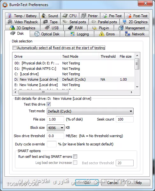155x191 pixels.
Task: Click the 2D Graphics monitor icon
Action: click(x=124, y=22)
